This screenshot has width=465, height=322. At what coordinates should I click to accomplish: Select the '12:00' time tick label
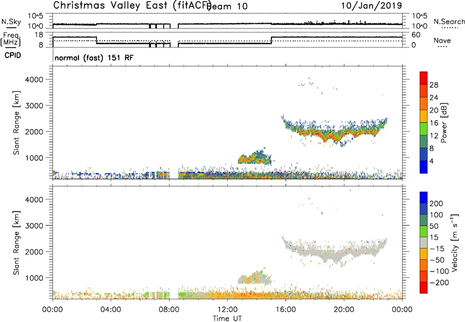pos(227,310)
